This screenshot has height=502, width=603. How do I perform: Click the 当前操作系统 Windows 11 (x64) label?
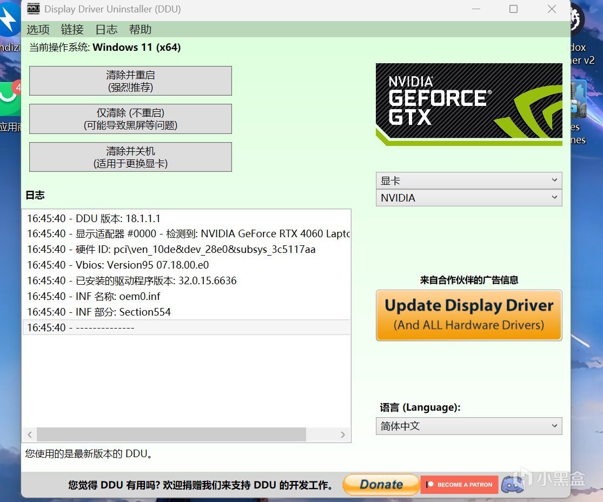[x=104, y=47]
